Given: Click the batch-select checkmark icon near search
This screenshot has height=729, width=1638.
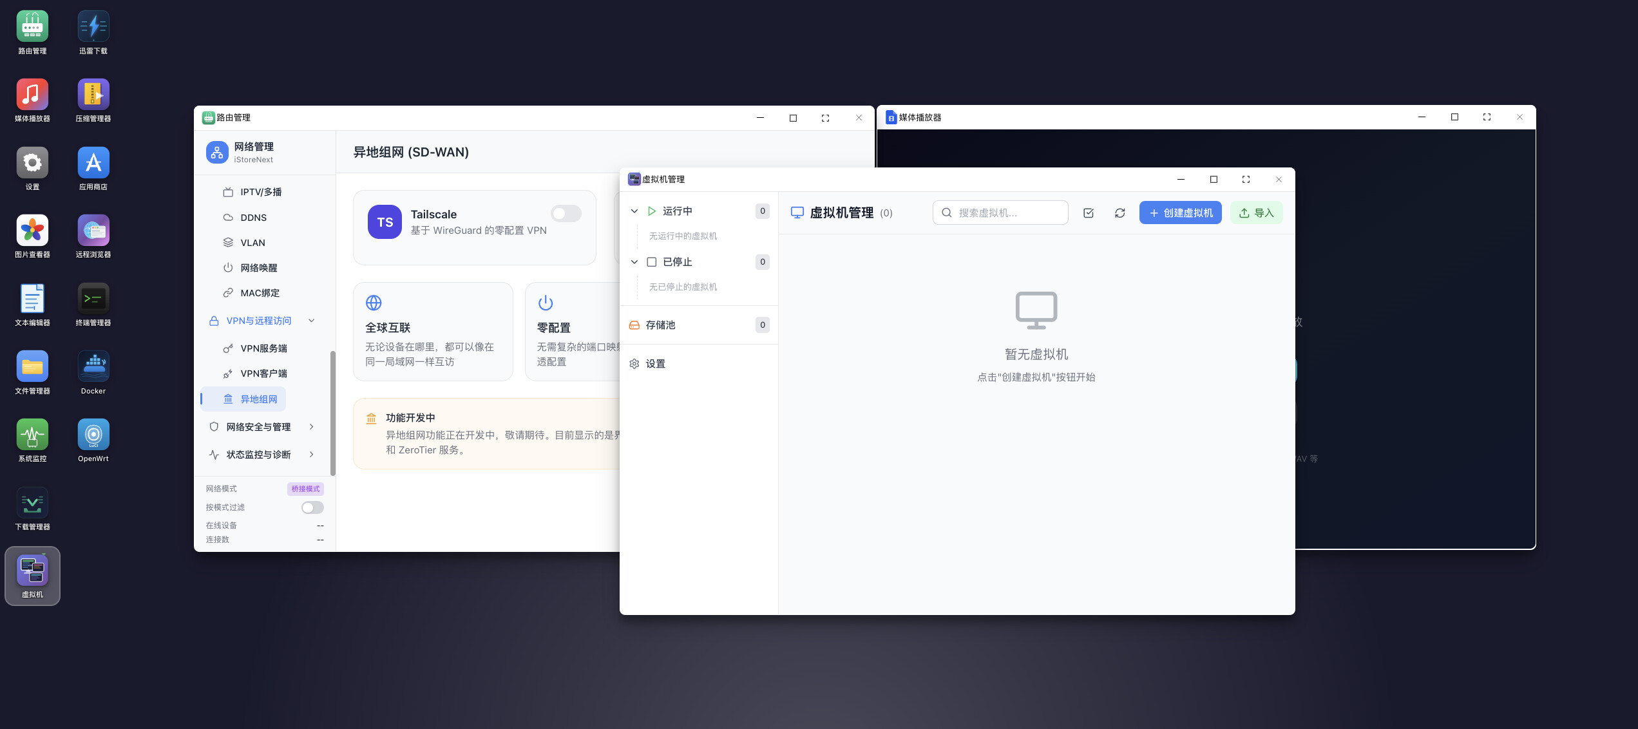Looking at the screenshot, I should tap(1088, 213).
